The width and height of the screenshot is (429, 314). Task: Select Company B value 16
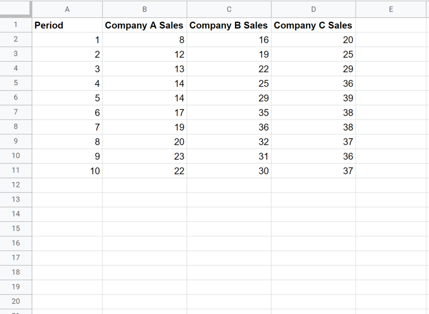[229, 40]
